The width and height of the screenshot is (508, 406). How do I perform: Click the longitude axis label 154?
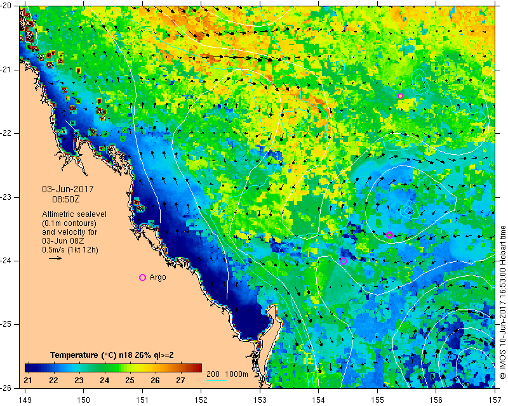pos(319,400)
